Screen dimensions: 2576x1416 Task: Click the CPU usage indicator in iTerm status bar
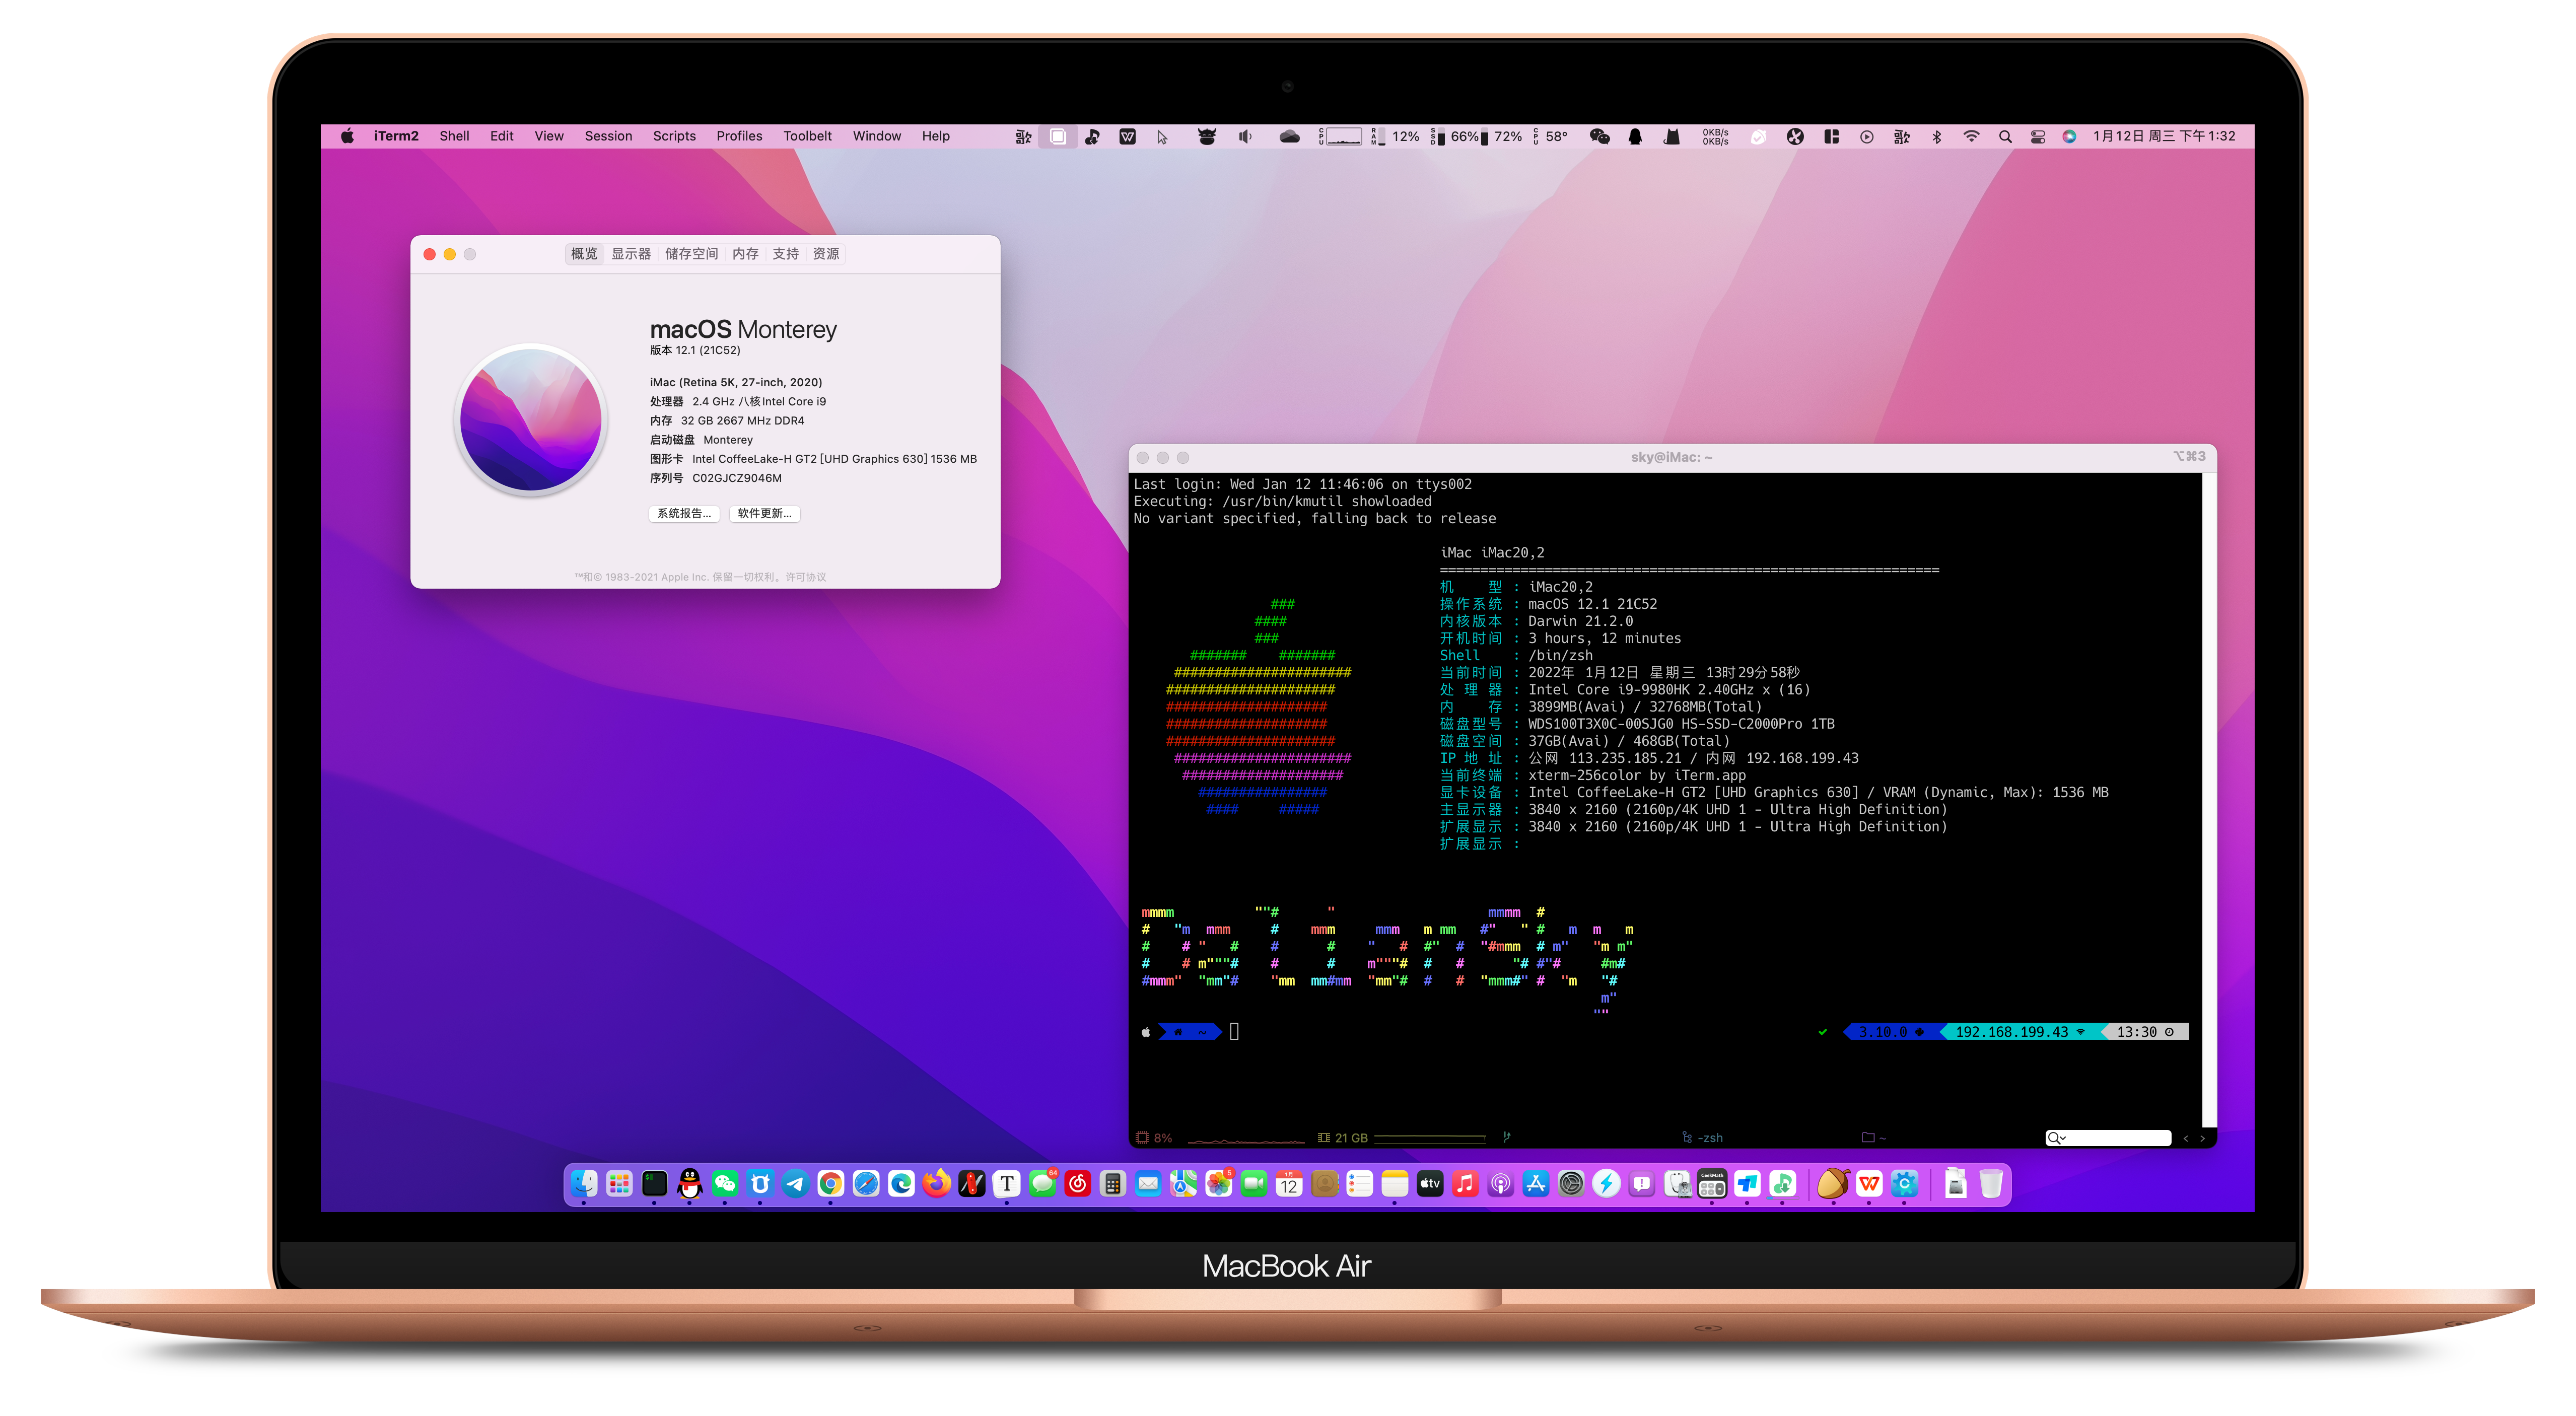1155,1138
